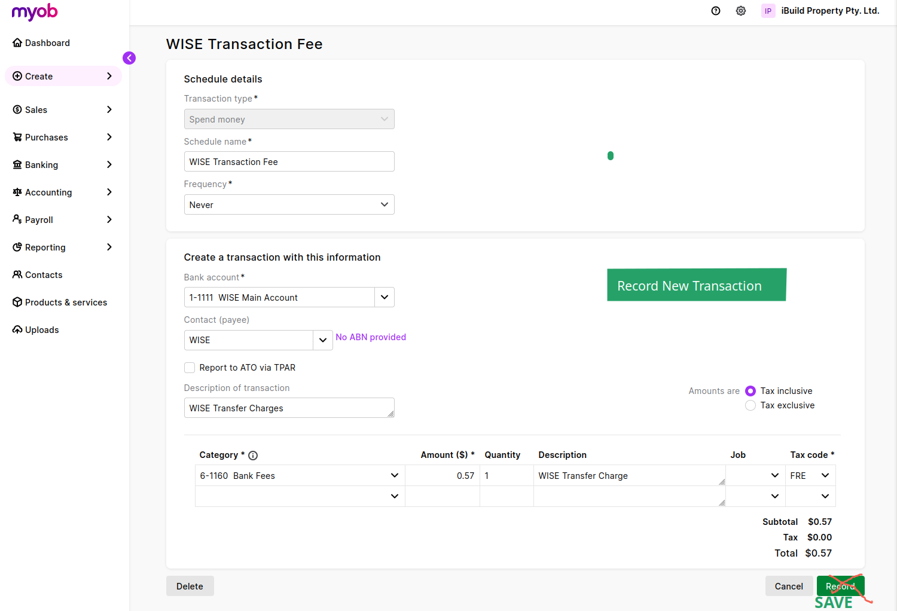Open the Bank account dropdown
The height and width of the screenshot is (611, 897).
coord(384,297)
